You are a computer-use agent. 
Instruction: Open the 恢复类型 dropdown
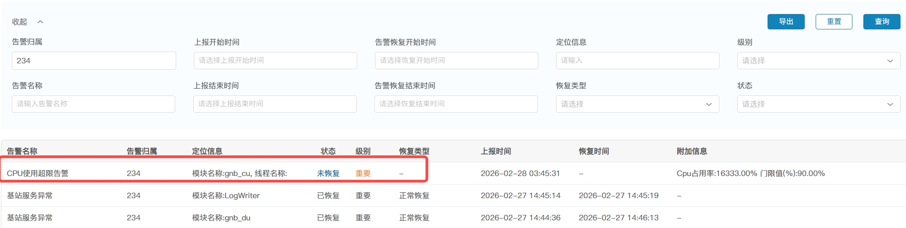click(637, 104)
